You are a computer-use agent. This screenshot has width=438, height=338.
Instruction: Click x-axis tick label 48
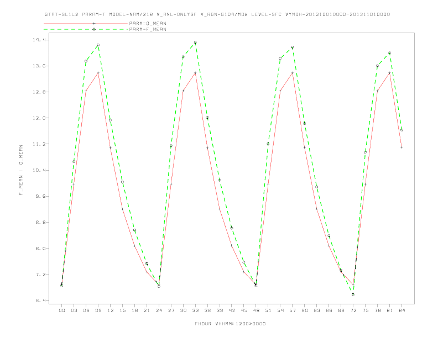pos(256,310)
